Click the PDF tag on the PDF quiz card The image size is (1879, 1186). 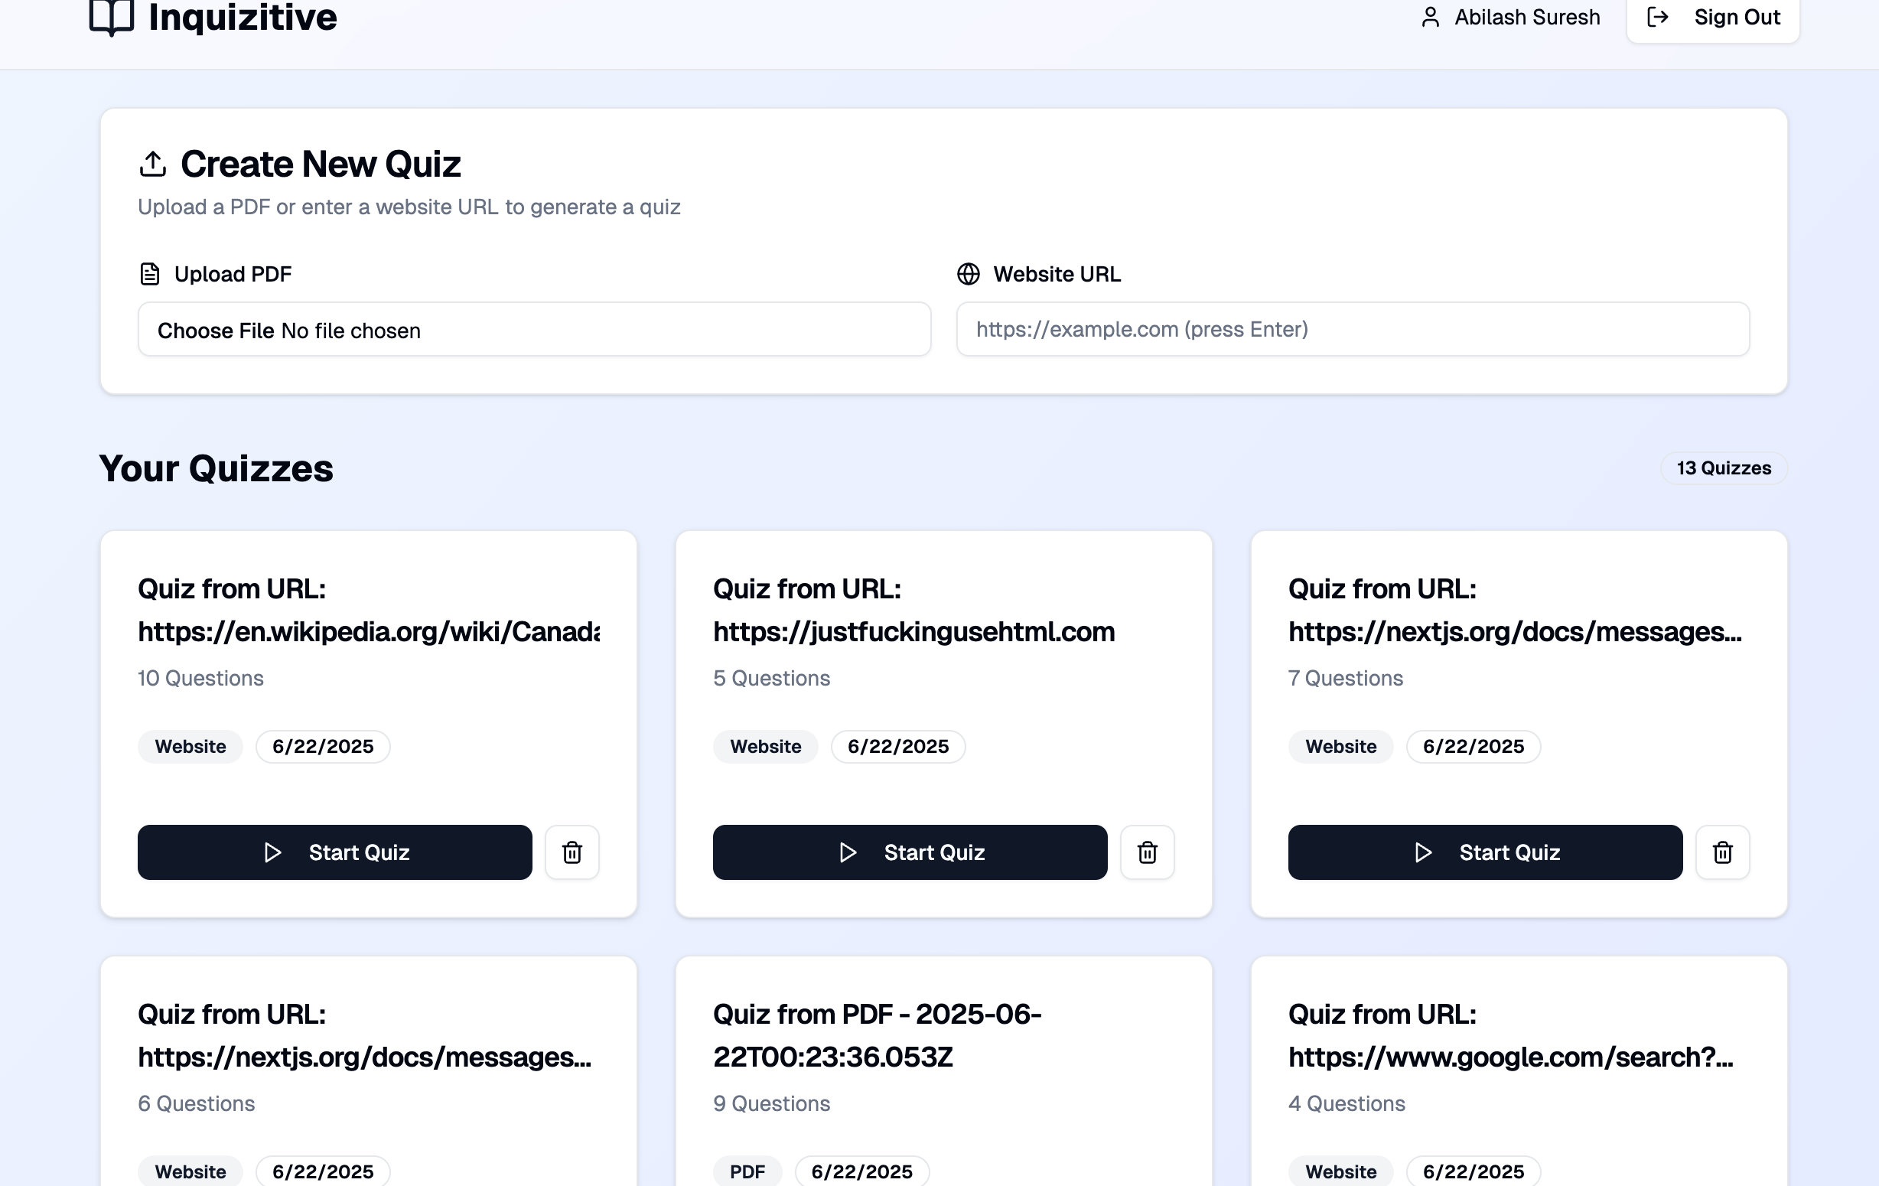coord(747,1171)
